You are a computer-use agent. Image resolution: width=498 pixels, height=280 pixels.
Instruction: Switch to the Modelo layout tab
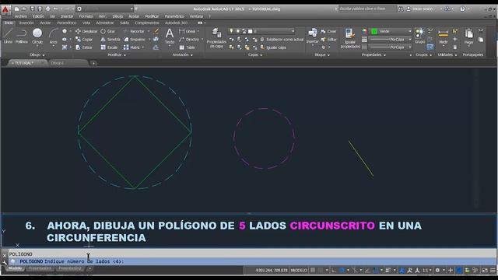[x=15, y=268]
